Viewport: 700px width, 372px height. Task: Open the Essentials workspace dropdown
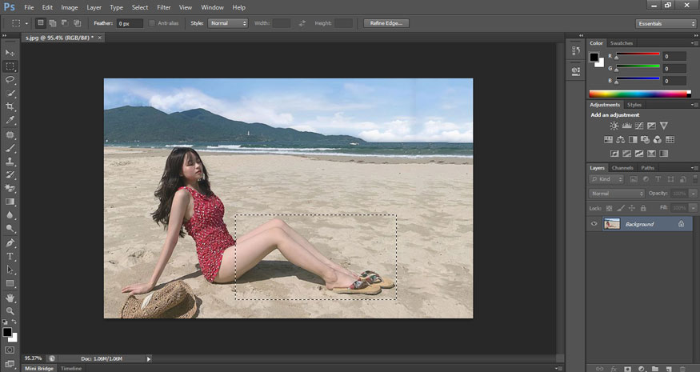666,23
